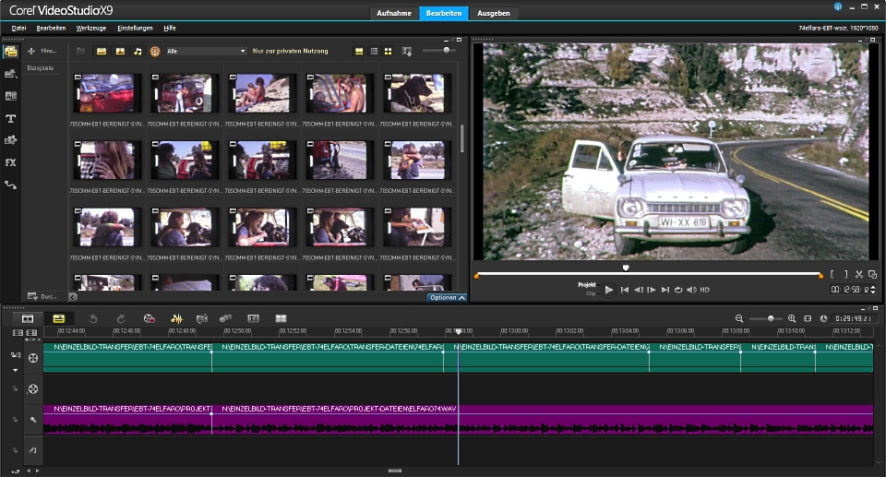Select Clip preview mode
The height and width of the screenshot is (477, 886).
point(591,294)
